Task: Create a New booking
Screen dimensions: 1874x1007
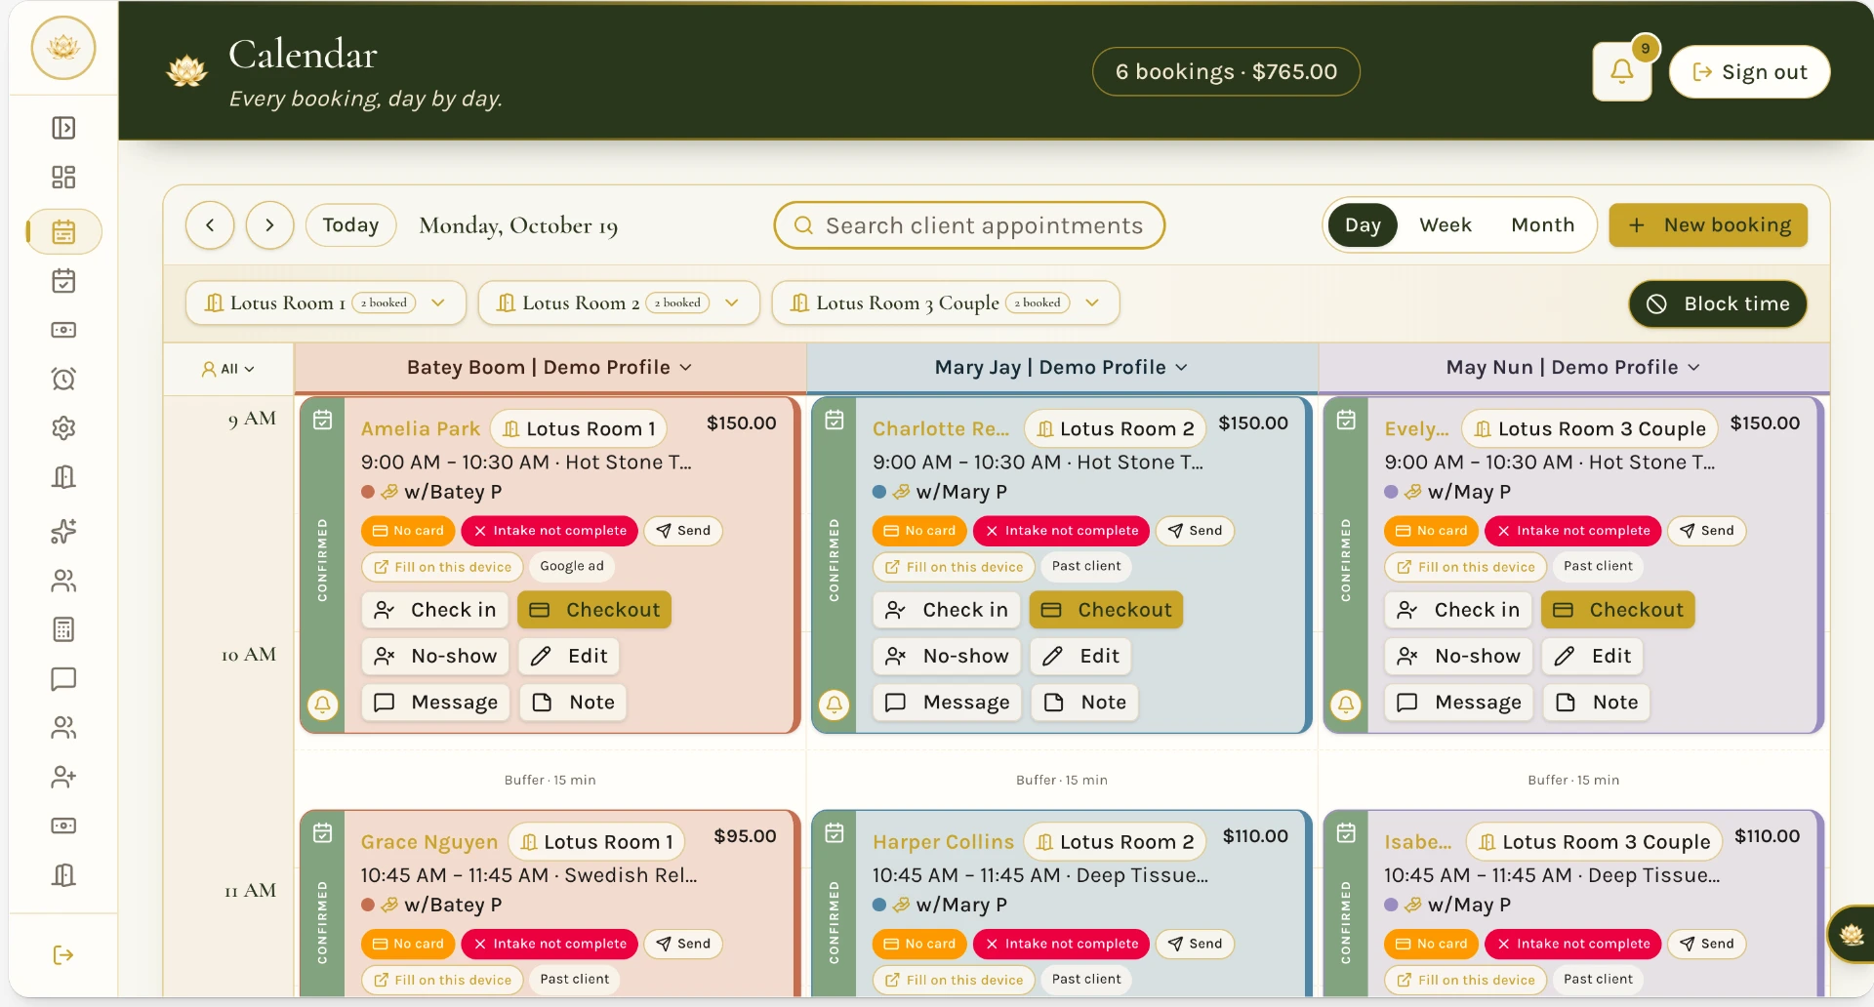Action: coord(1708,225)
